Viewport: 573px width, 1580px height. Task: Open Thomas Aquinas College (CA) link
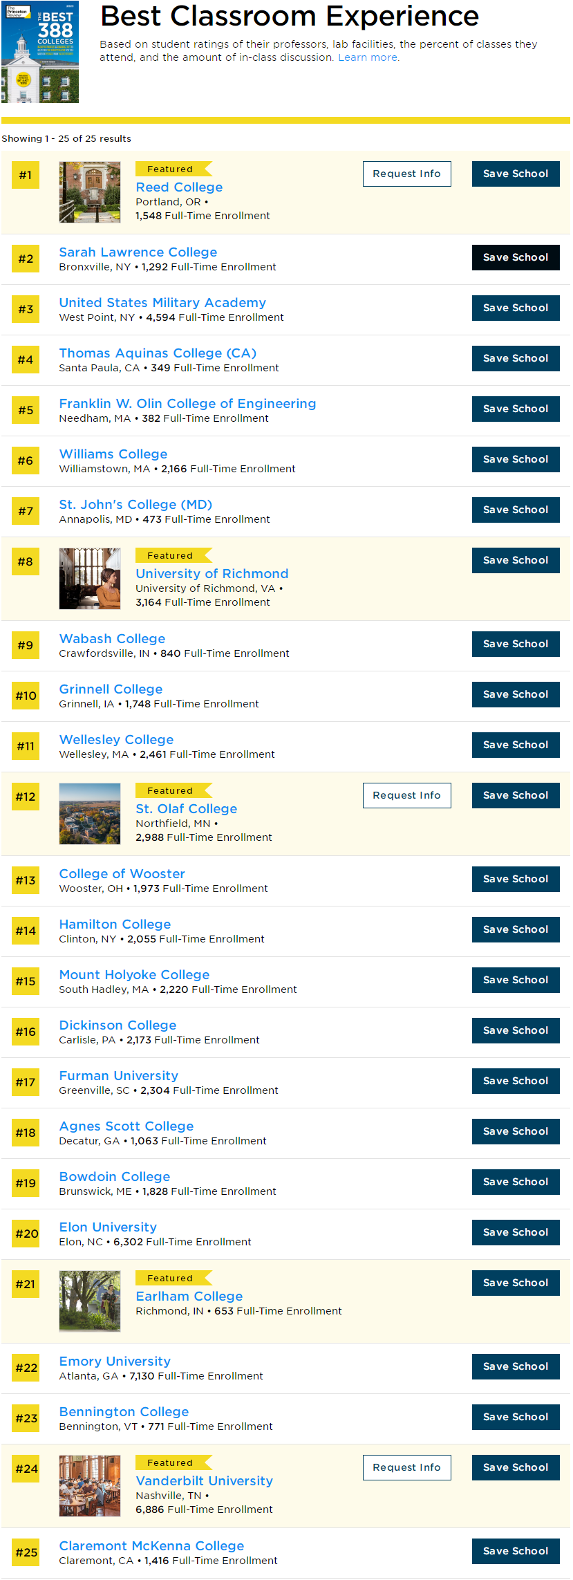(158, 353)
